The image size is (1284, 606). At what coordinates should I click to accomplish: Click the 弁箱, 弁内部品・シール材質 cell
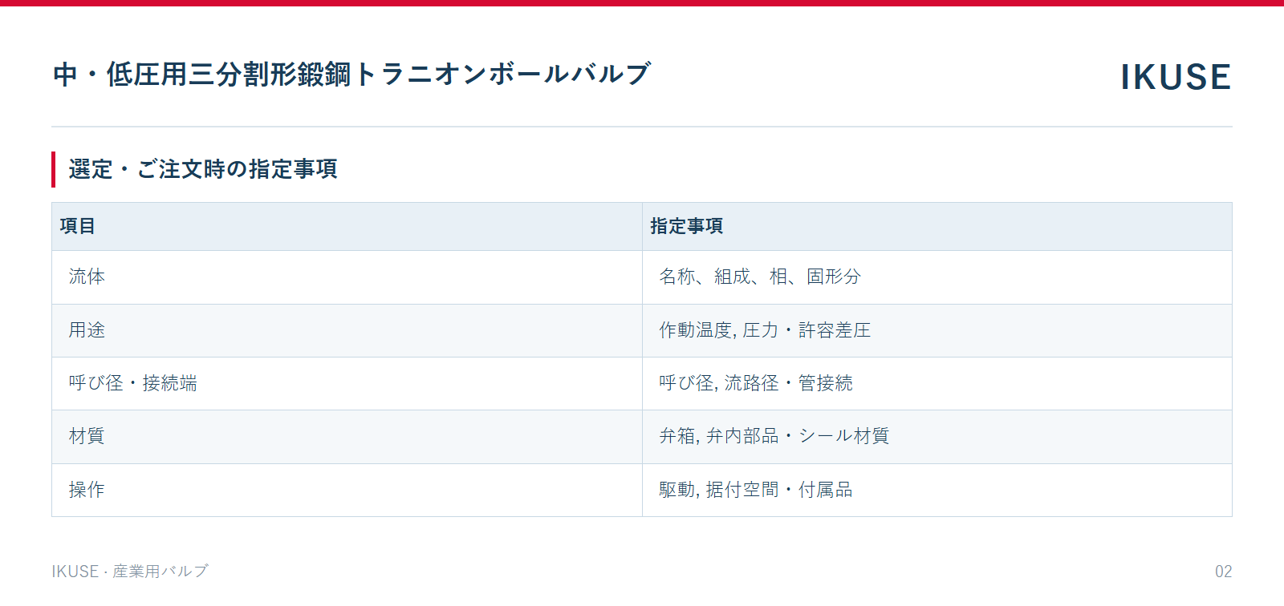tap(937, 436)
